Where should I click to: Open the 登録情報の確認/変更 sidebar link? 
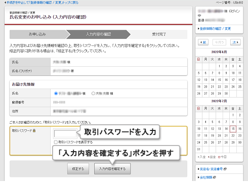215,29
